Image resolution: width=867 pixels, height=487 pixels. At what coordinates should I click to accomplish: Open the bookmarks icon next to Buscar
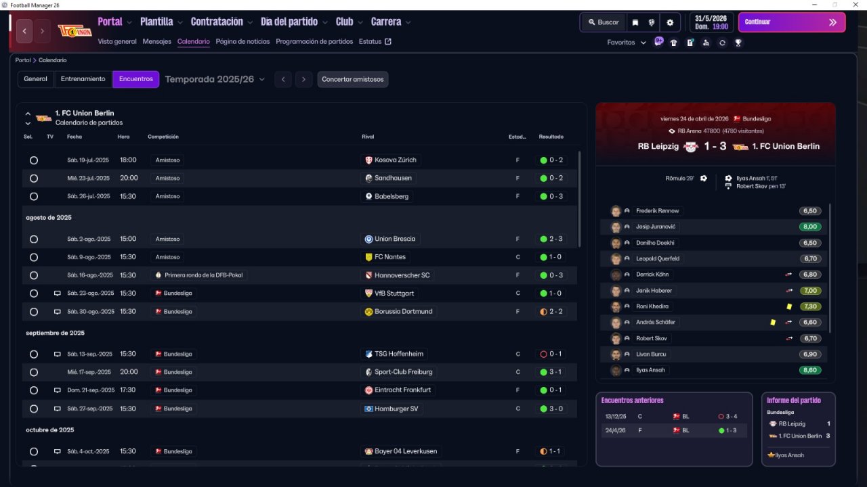pyautogui.click(x=635, y=22)
